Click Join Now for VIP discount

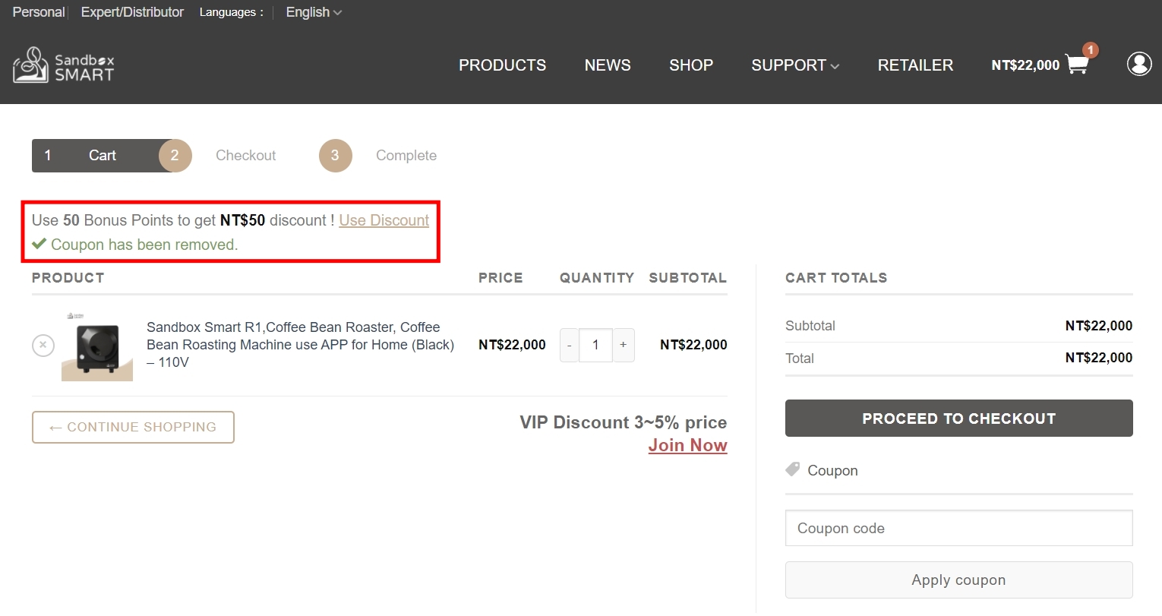687,445
